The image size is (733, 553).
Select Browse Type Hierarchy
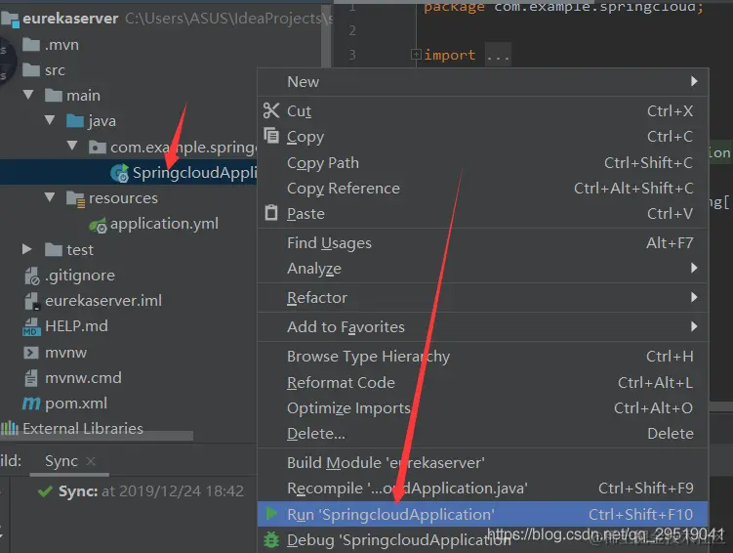[x=483, y=357]
